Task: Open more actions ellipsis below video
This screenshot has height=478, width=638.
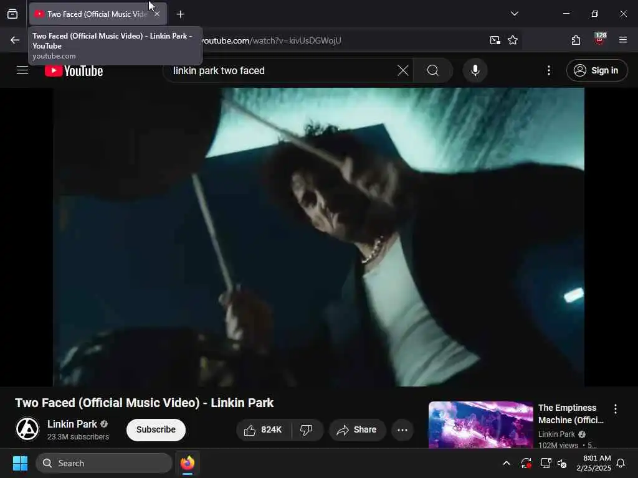Action: (x=402, y=429)
